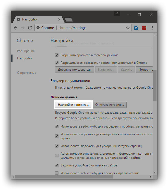
Task: Maximize the Chrome window
Action: pos(139,15)
